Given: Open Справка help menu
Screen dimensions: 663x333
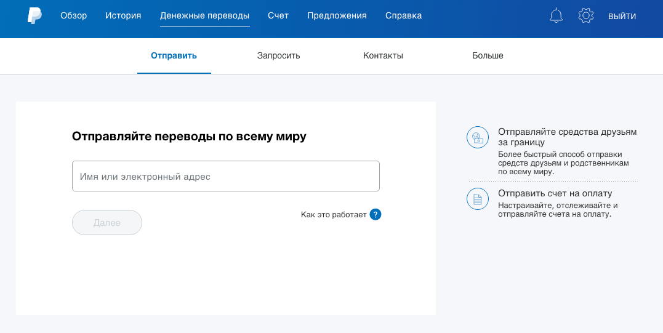Looking at the screenshot, I should tap(403, 15).
